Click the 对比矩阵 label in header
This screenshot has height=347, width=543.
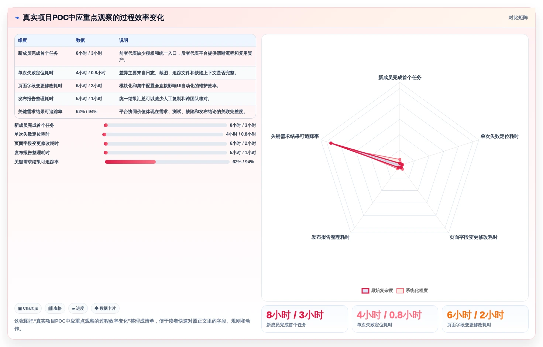(518, 17)
